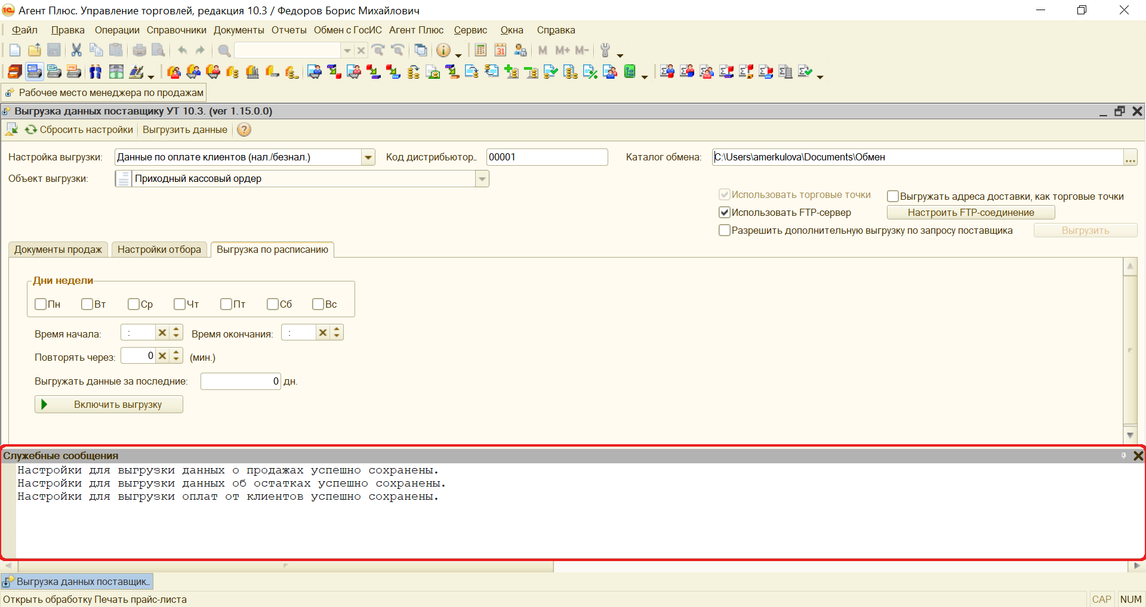Click the scissors Cut icon
The width and height of the screenshot is (1146, 607).
pyautogui.click(x=76, y=51)
